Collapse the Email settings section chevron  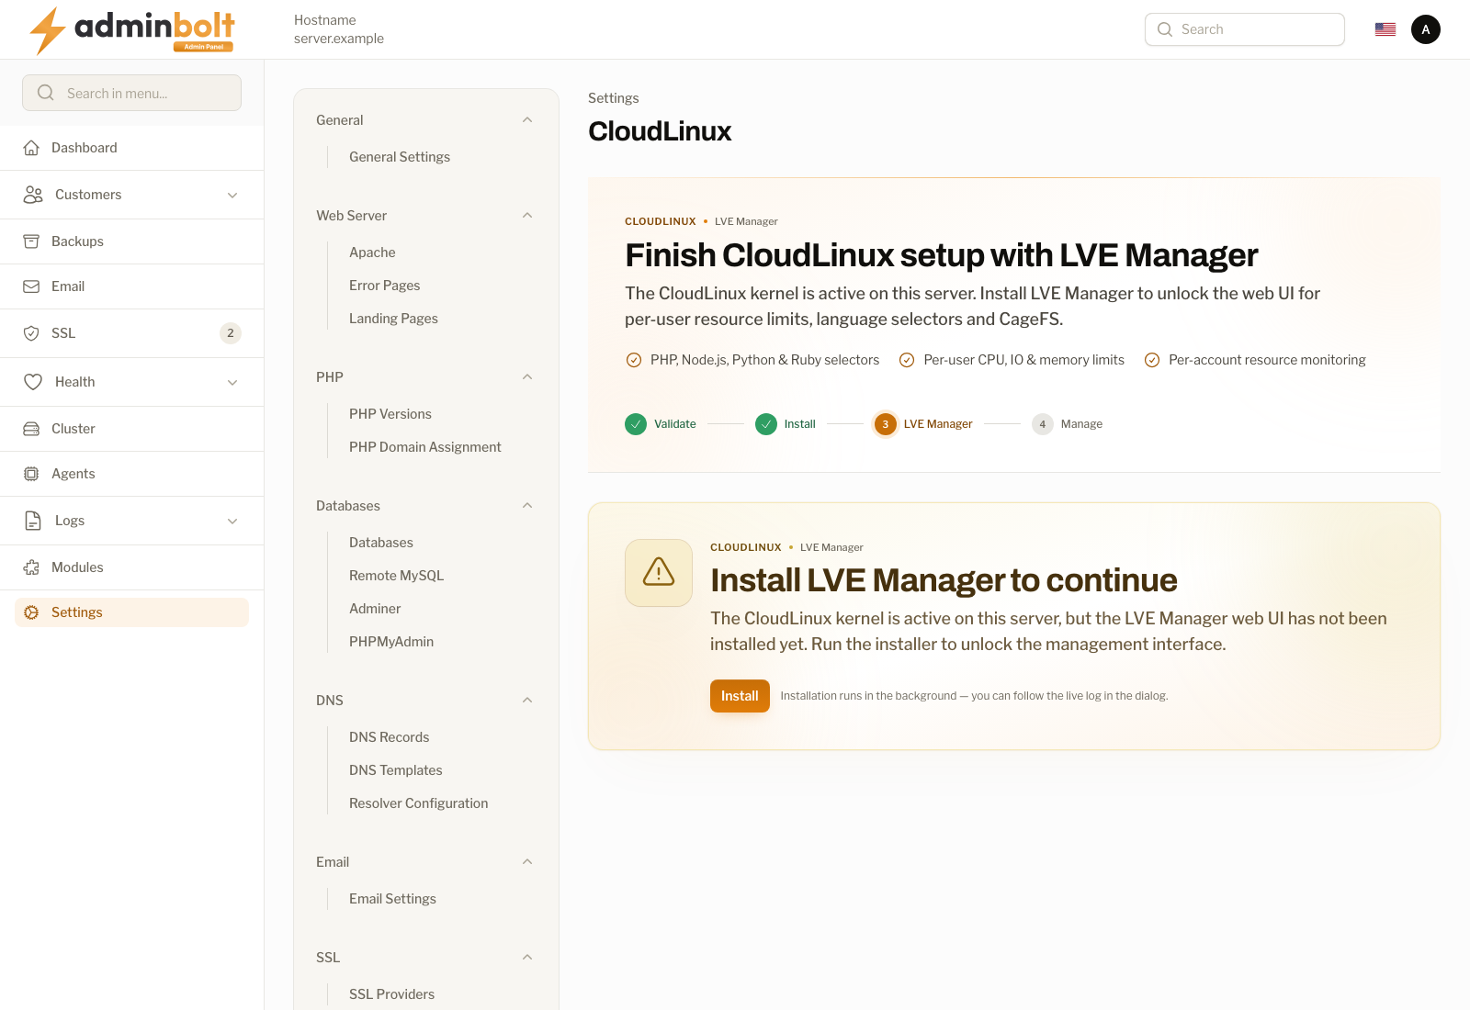click(x=527, y=862)
